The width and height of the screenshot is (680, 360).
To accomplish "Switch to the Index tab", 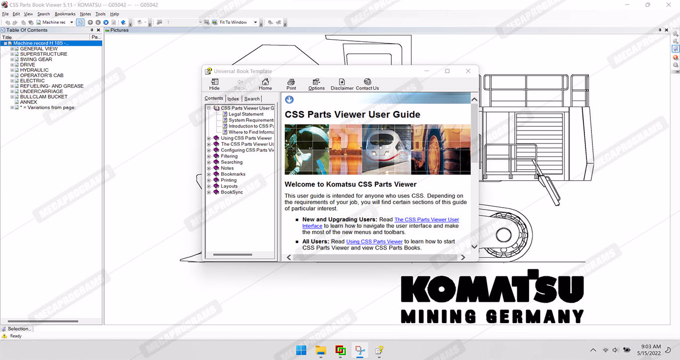I will (233, 99).
